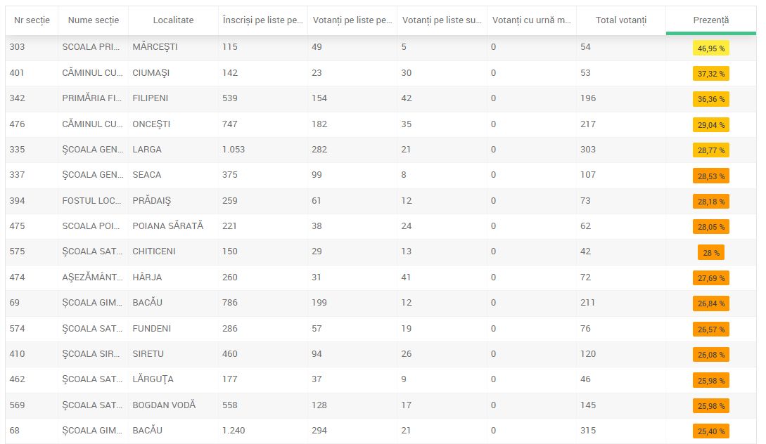The width and height of the screenshot is (766, 444).
Task: Click section number 410 for SIRETU
Action: click(x=17, y=354)
